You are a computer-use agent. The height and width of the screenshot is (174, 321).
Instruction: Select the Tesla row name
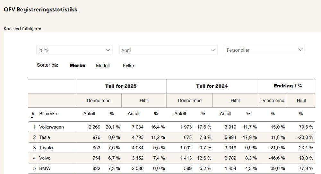click(44, 137)
